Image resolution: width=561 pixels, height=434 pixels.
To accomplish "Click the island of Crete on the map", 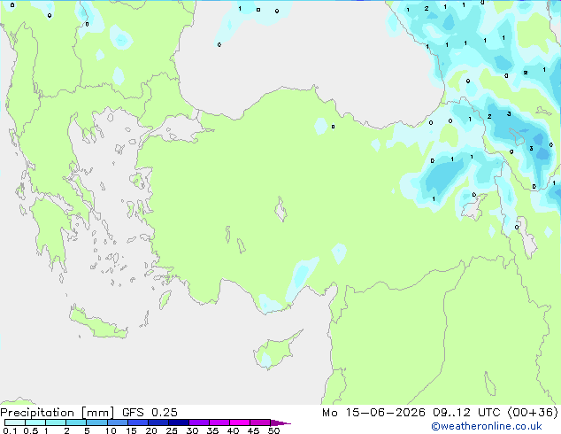I will click(97, 322).
